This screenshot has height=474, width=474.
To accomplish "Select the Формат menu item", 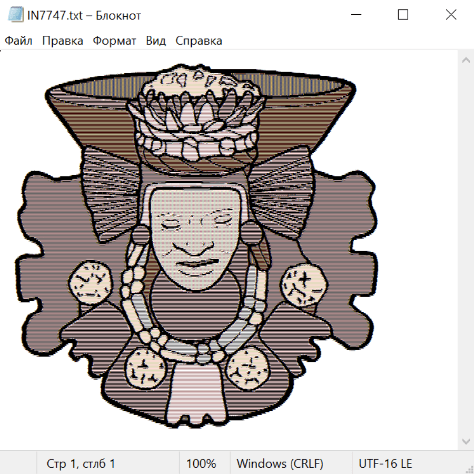I will point(114,41).
